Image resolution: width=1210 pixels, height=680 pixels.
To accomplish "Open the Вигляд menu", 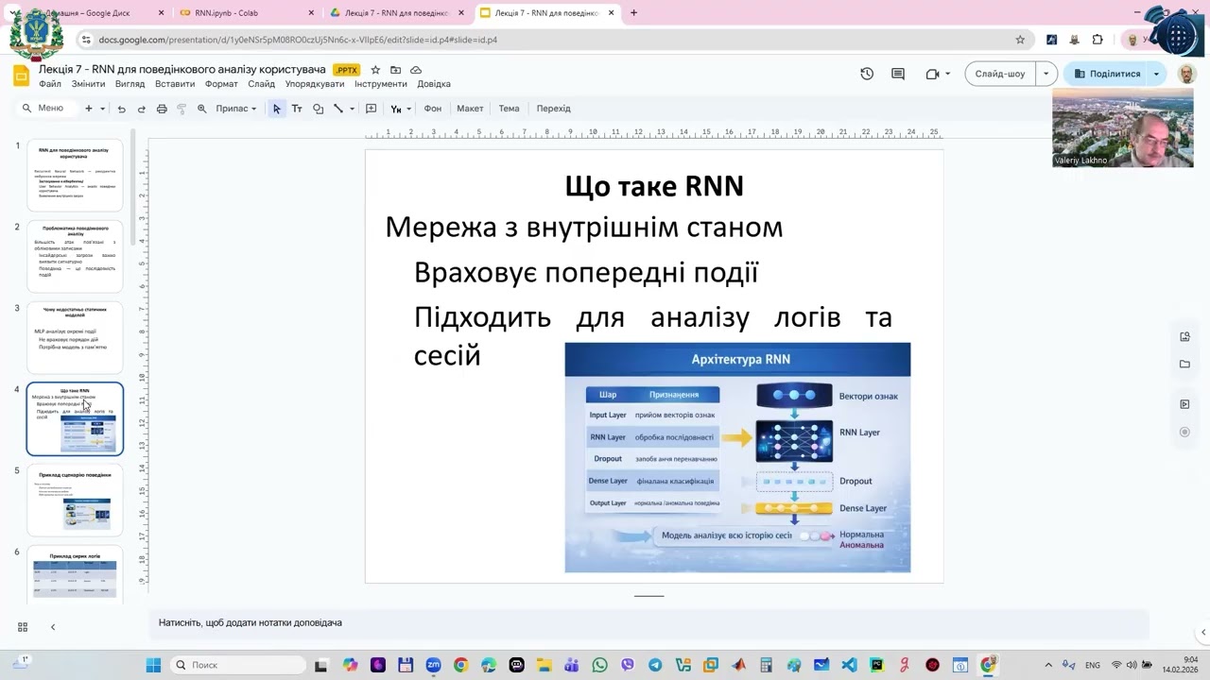I will [x=130, y=84].
